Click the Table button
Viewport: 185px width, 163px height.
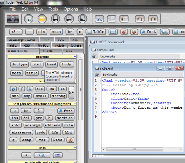pos(96,32)
